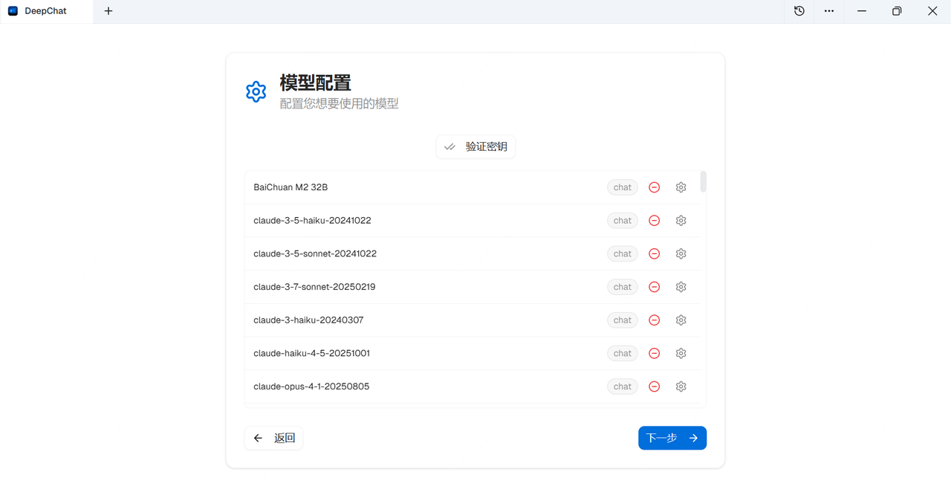Switch to the DeepChat tab
951x495 pixels.
point(46,11)
